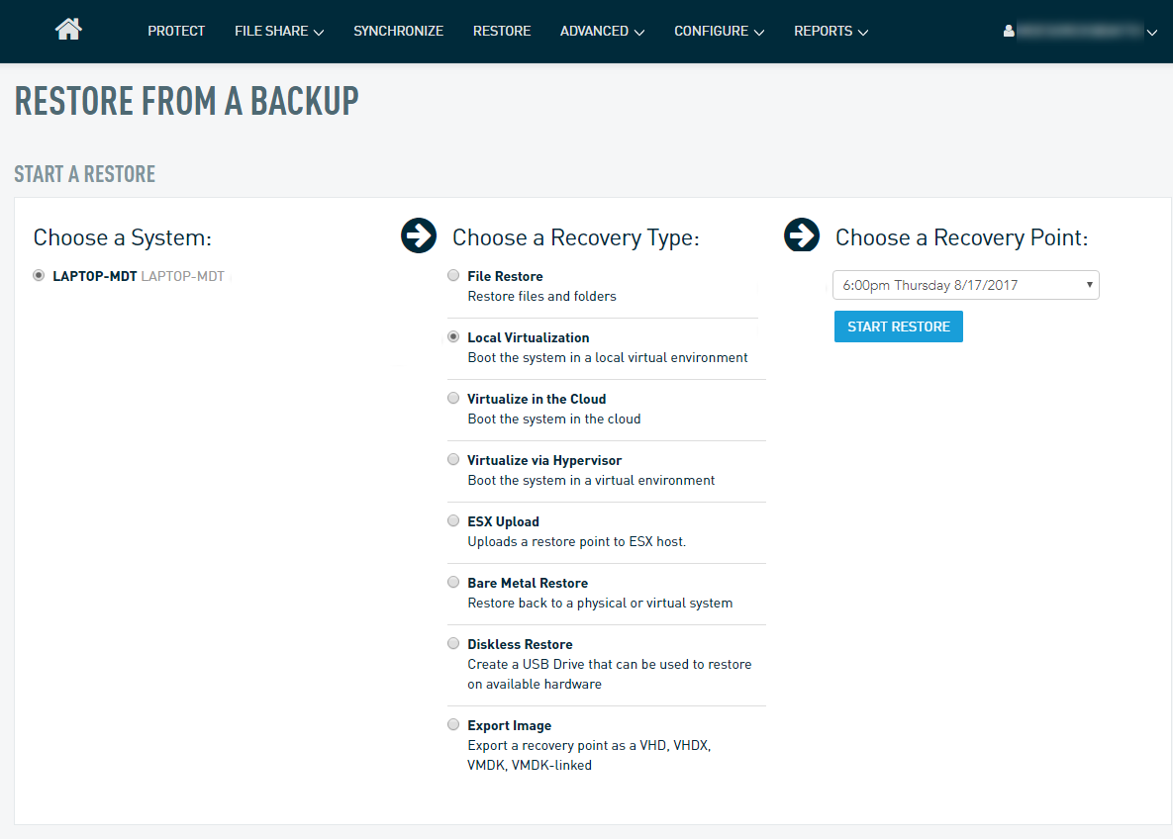This screenshot has height=839, width=1173.
Task: Click the START RESTORE button
Action: tap(898, 326)
